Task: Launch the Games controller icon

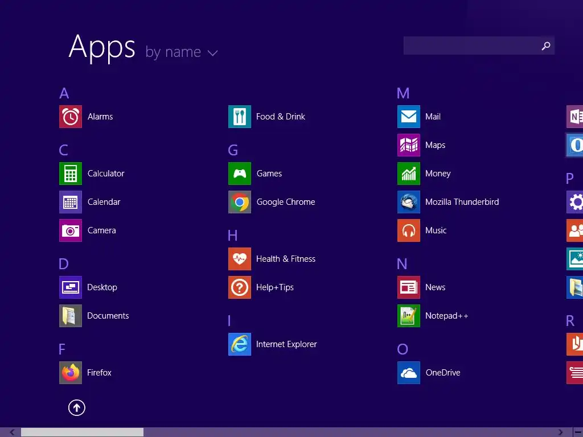Action: [240, 174]
